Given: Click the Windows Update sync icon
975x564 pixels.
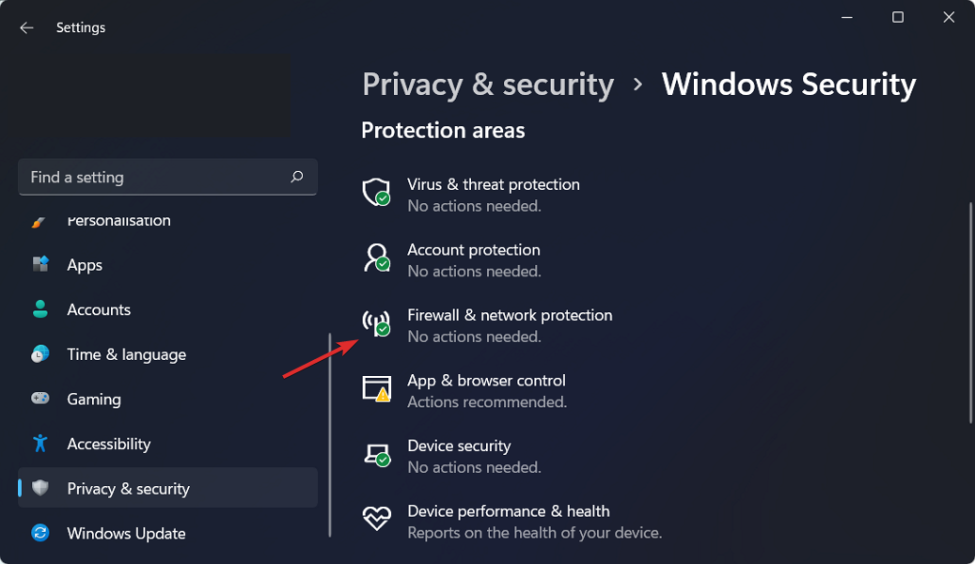Looking at the screenshot, I should [40, 533].
